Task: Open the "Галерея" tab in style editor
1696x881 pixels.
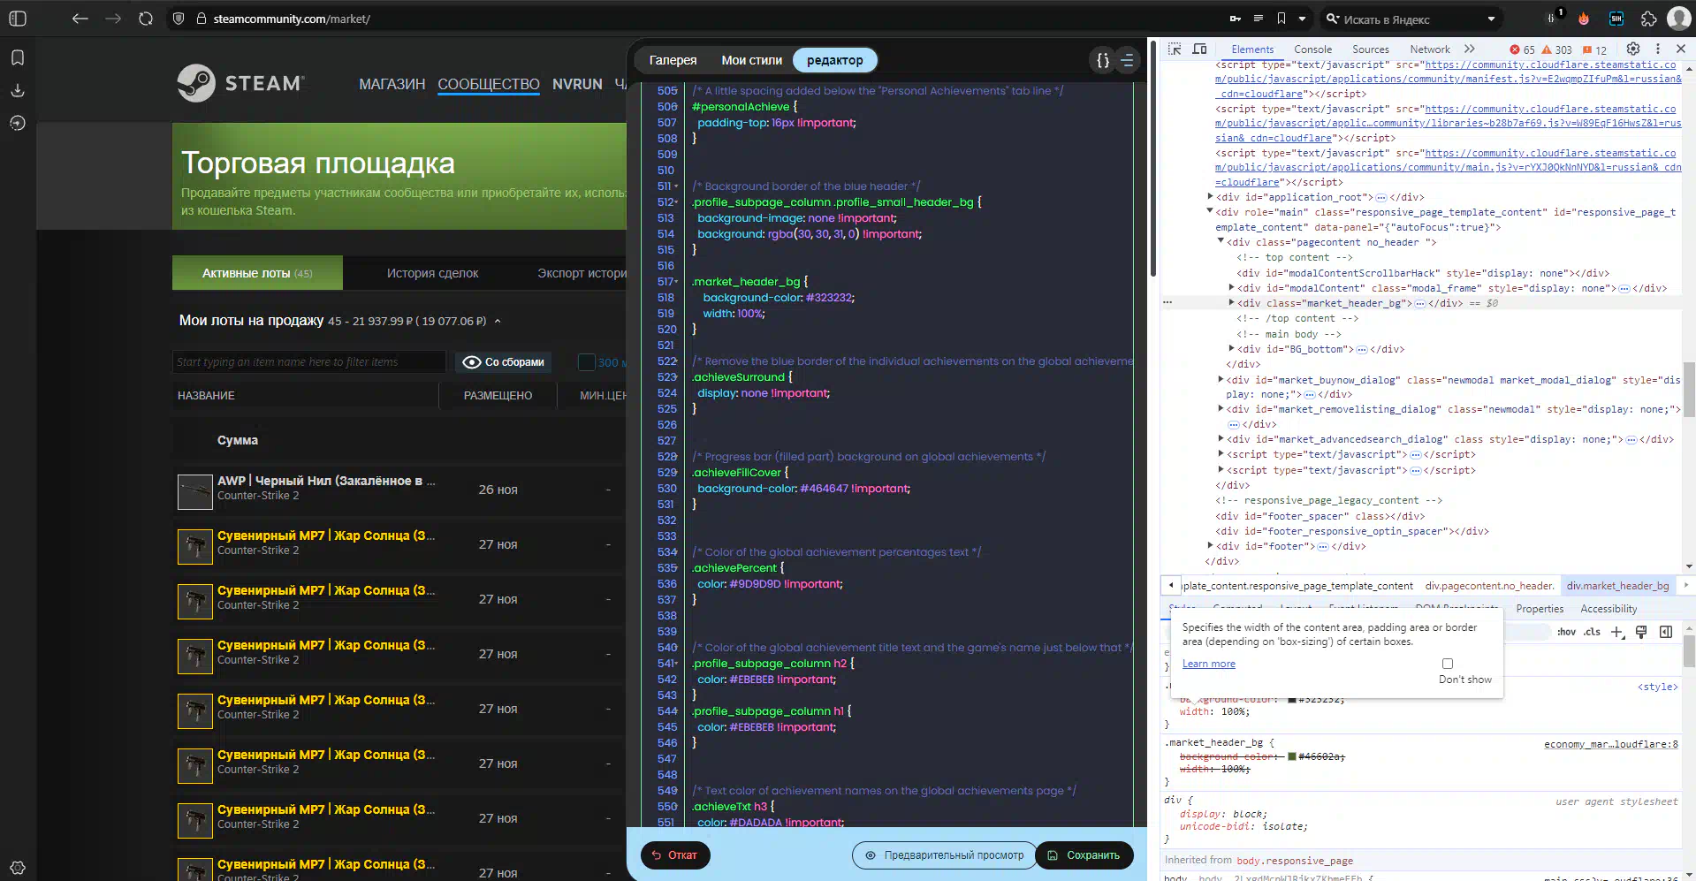Action: (x=673, y=60)
